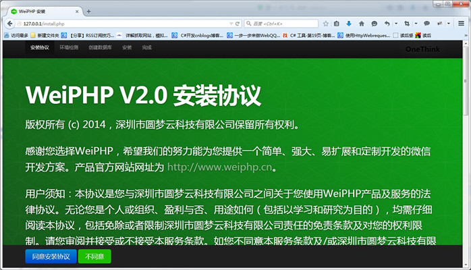
Task: Open the 使用HttpWebrequest bookmark
Action: click(364, 36)
